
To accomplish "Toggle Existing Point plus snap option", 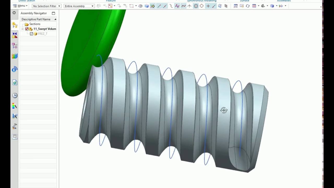I will pos(208,6).
